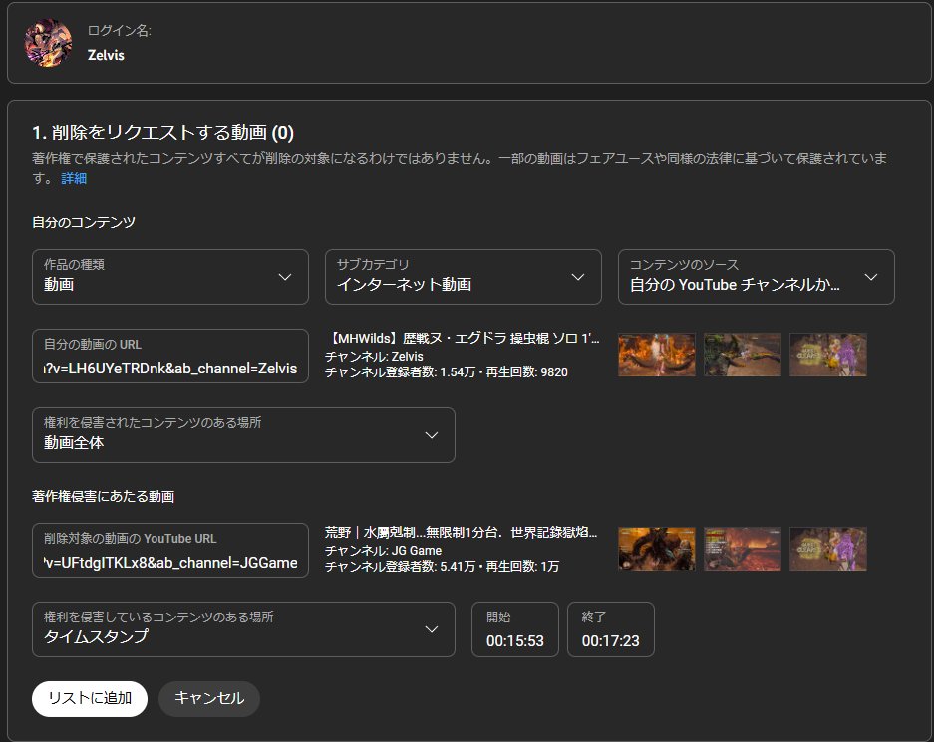Click the first thumbnail of the JG Game video
The image size is (934, 742).
coord(656,549)
